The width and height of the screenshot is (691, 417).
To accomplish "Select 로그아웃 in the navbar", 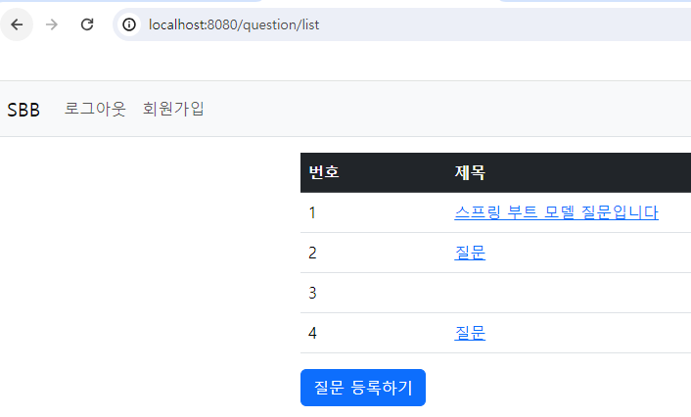I will pos(95,109).
